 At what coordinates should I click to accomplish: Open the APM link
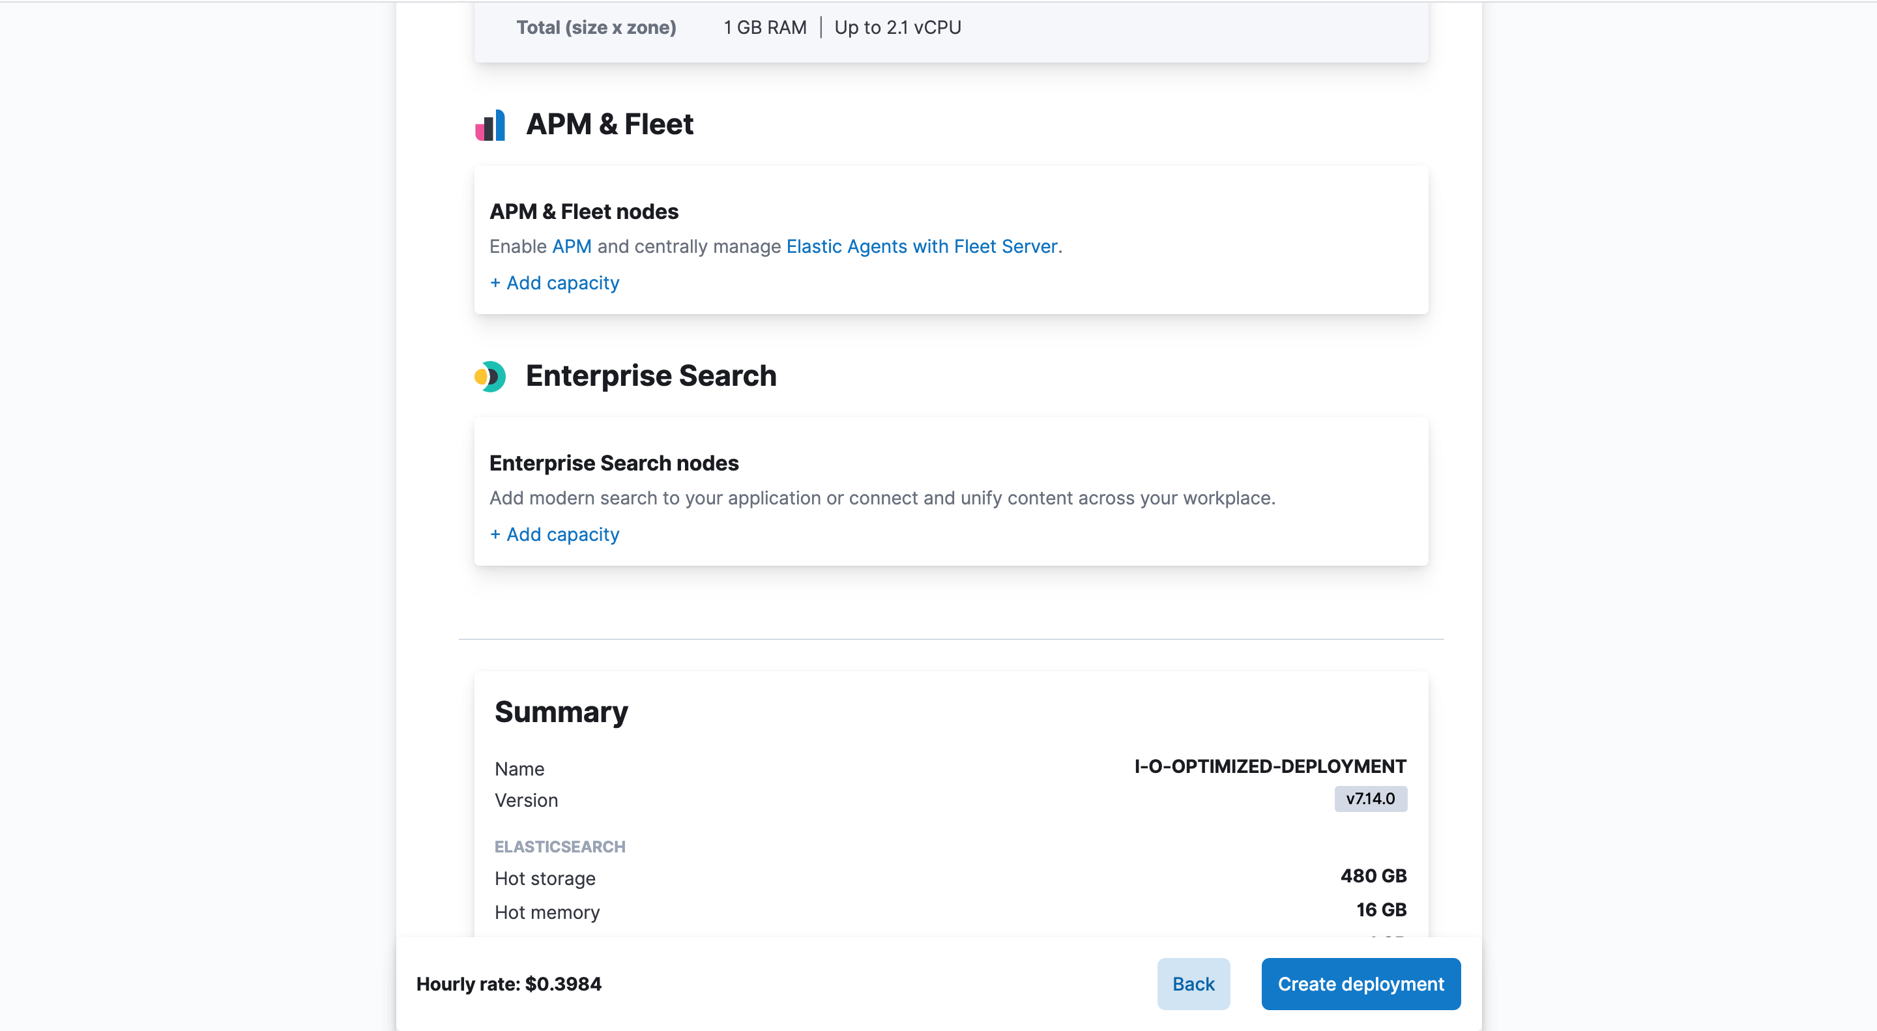coord(572,246)
